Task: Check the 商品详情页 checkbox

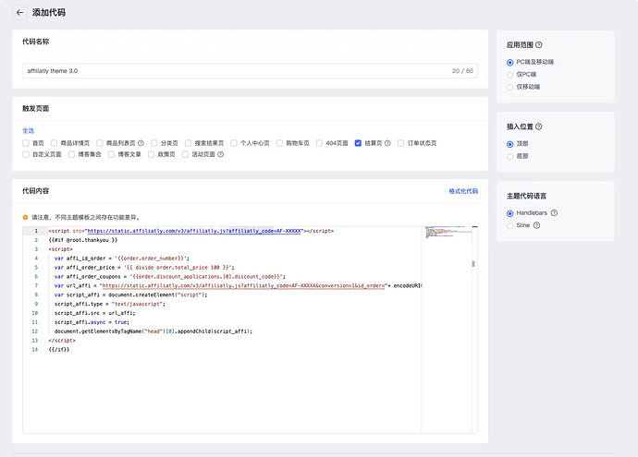Action: 54,143
